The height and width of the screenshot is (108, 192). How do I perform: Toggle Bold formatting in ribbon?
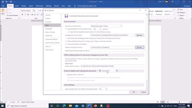click(22, 14)
